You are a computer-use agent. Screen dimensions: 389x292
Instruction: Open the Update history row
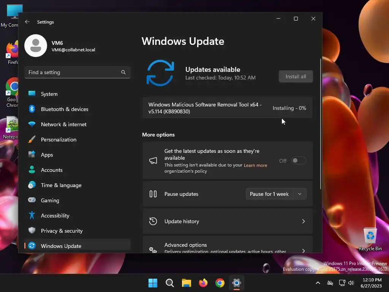coord(227,221)
